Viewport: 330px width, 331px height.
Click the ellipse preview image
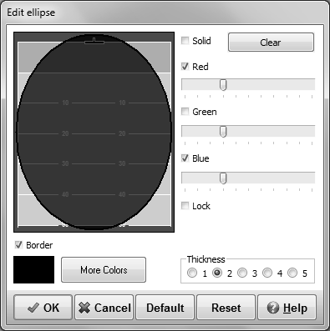94,132
